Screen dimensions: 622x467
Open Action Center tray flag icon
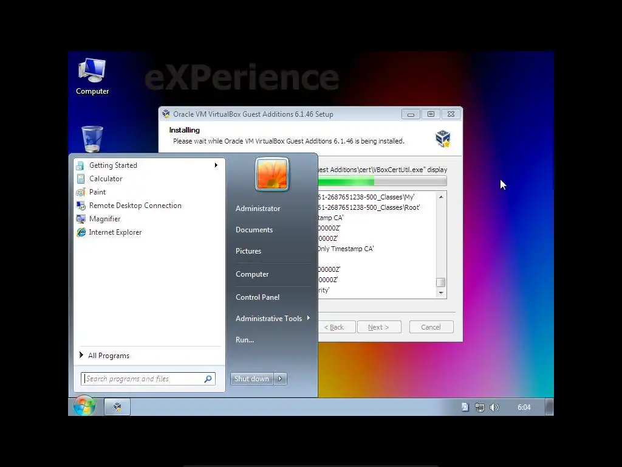click(x=465, y=407)
